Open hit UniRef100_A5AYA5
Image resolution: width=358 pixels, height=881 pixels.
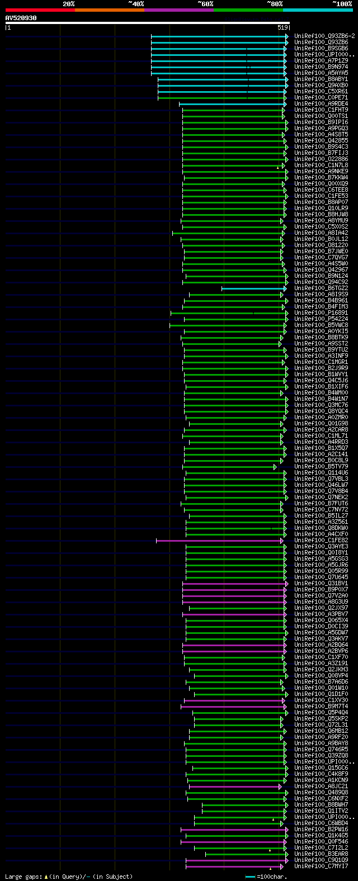[x=321, y=73]
